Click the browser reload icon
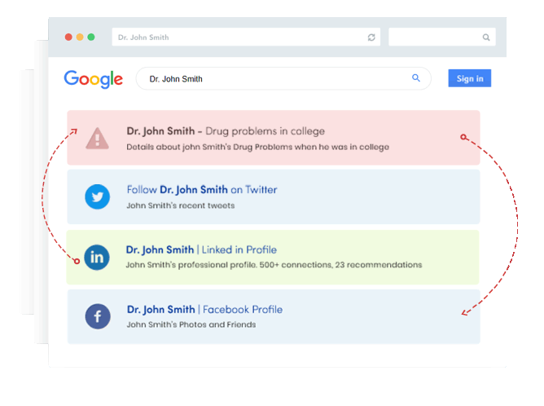 coord(372,38)
